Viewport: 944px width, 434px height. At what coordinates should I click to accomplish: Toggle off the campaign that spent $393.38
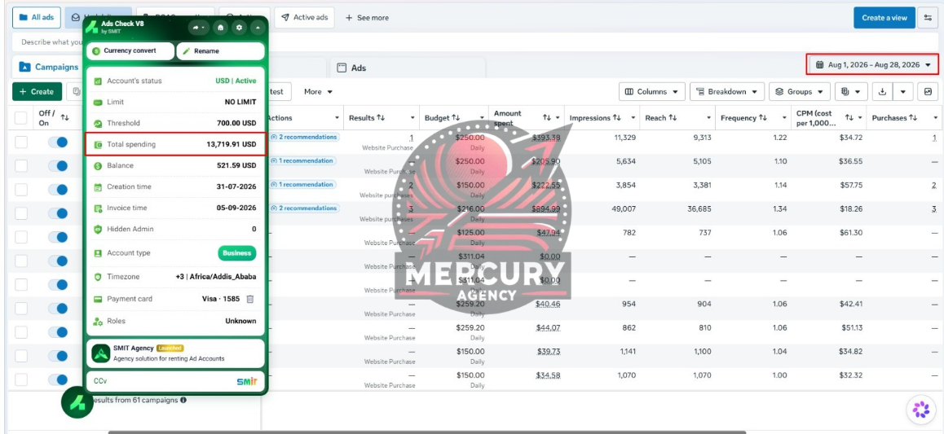(58, 142)
